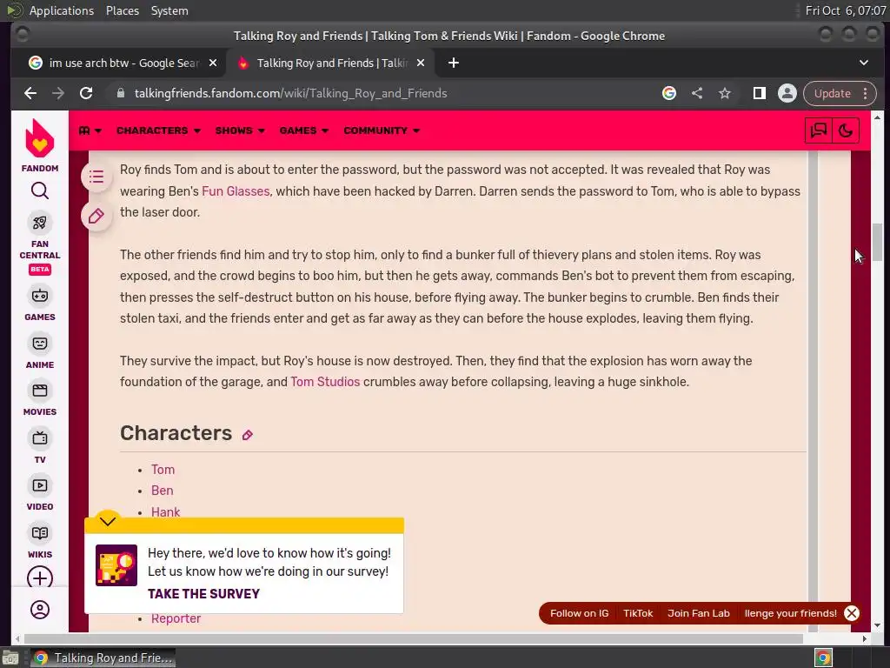
Task: Close the Talking Roy and Friends tab
Action: pyautogui.click(x=421, y=63)
